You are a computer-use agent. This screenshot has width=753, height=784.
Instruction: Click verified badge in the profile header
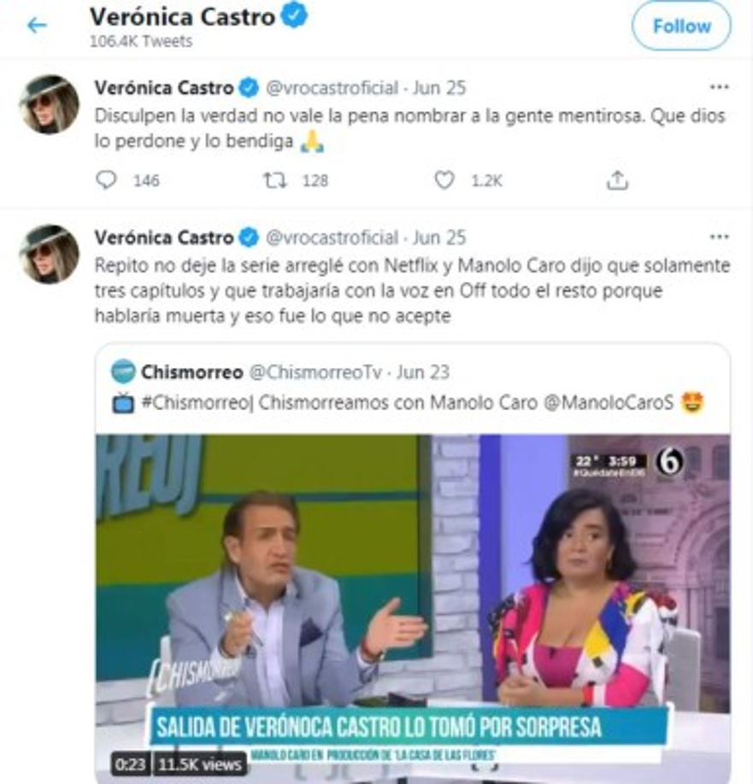pos(294,16)
